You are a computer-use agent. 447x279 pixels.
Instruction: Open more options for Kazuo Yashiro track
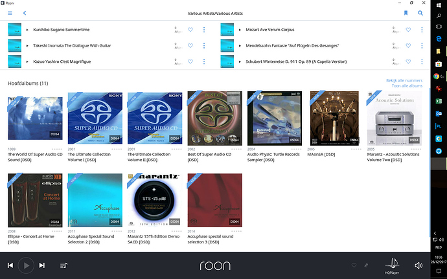point(204,61)
